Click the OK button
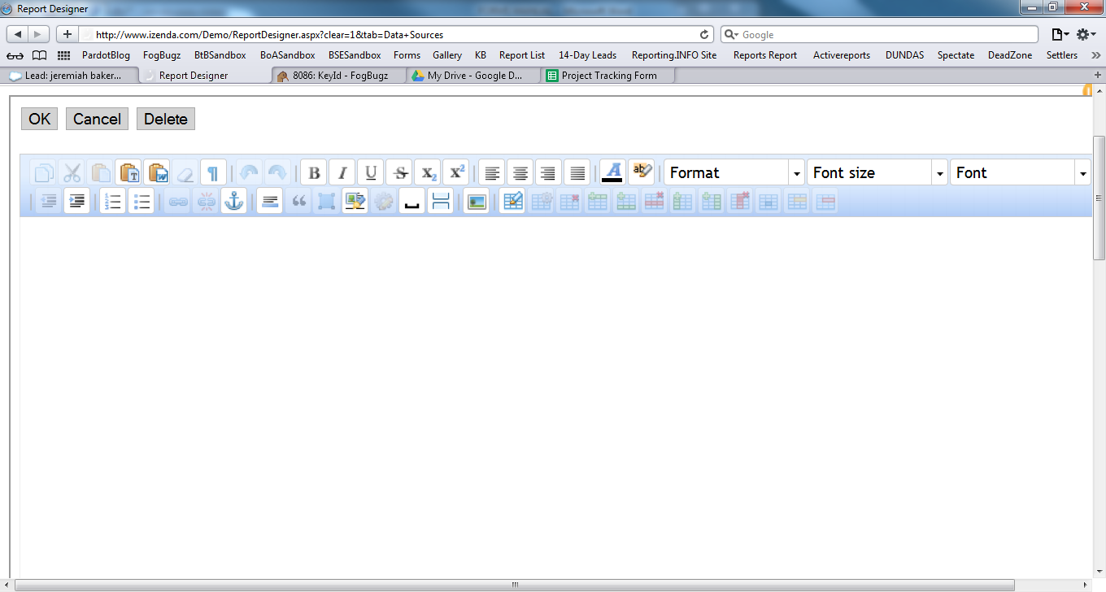 (39, 119)
